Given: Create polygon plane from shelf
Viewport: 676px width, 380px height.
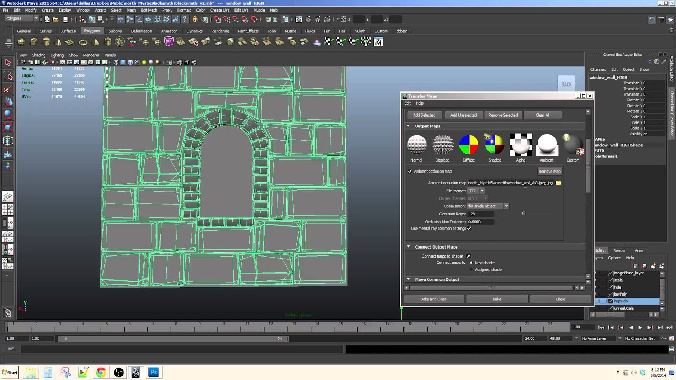Looking at the screenshot, I should (70, 42).
